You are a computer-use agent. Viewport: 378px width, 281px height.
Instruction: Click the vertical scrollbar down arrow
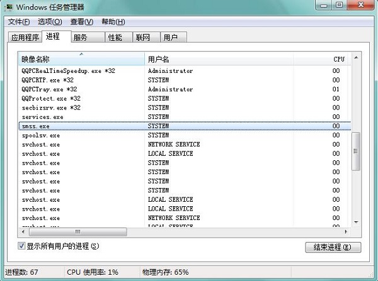tap(356, 222)
